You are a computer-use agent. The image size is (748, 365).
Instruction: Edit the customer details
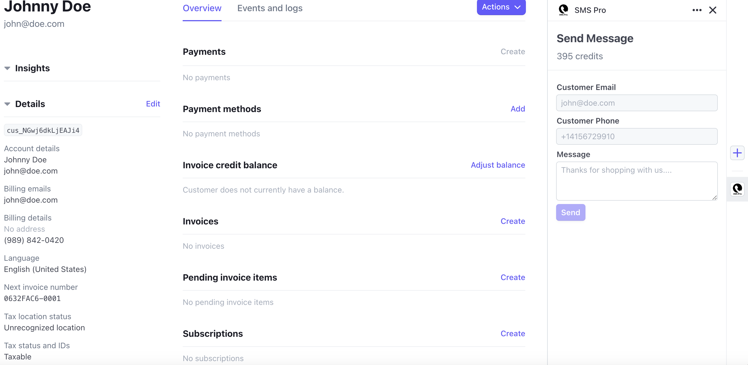[x=153, y=104]
